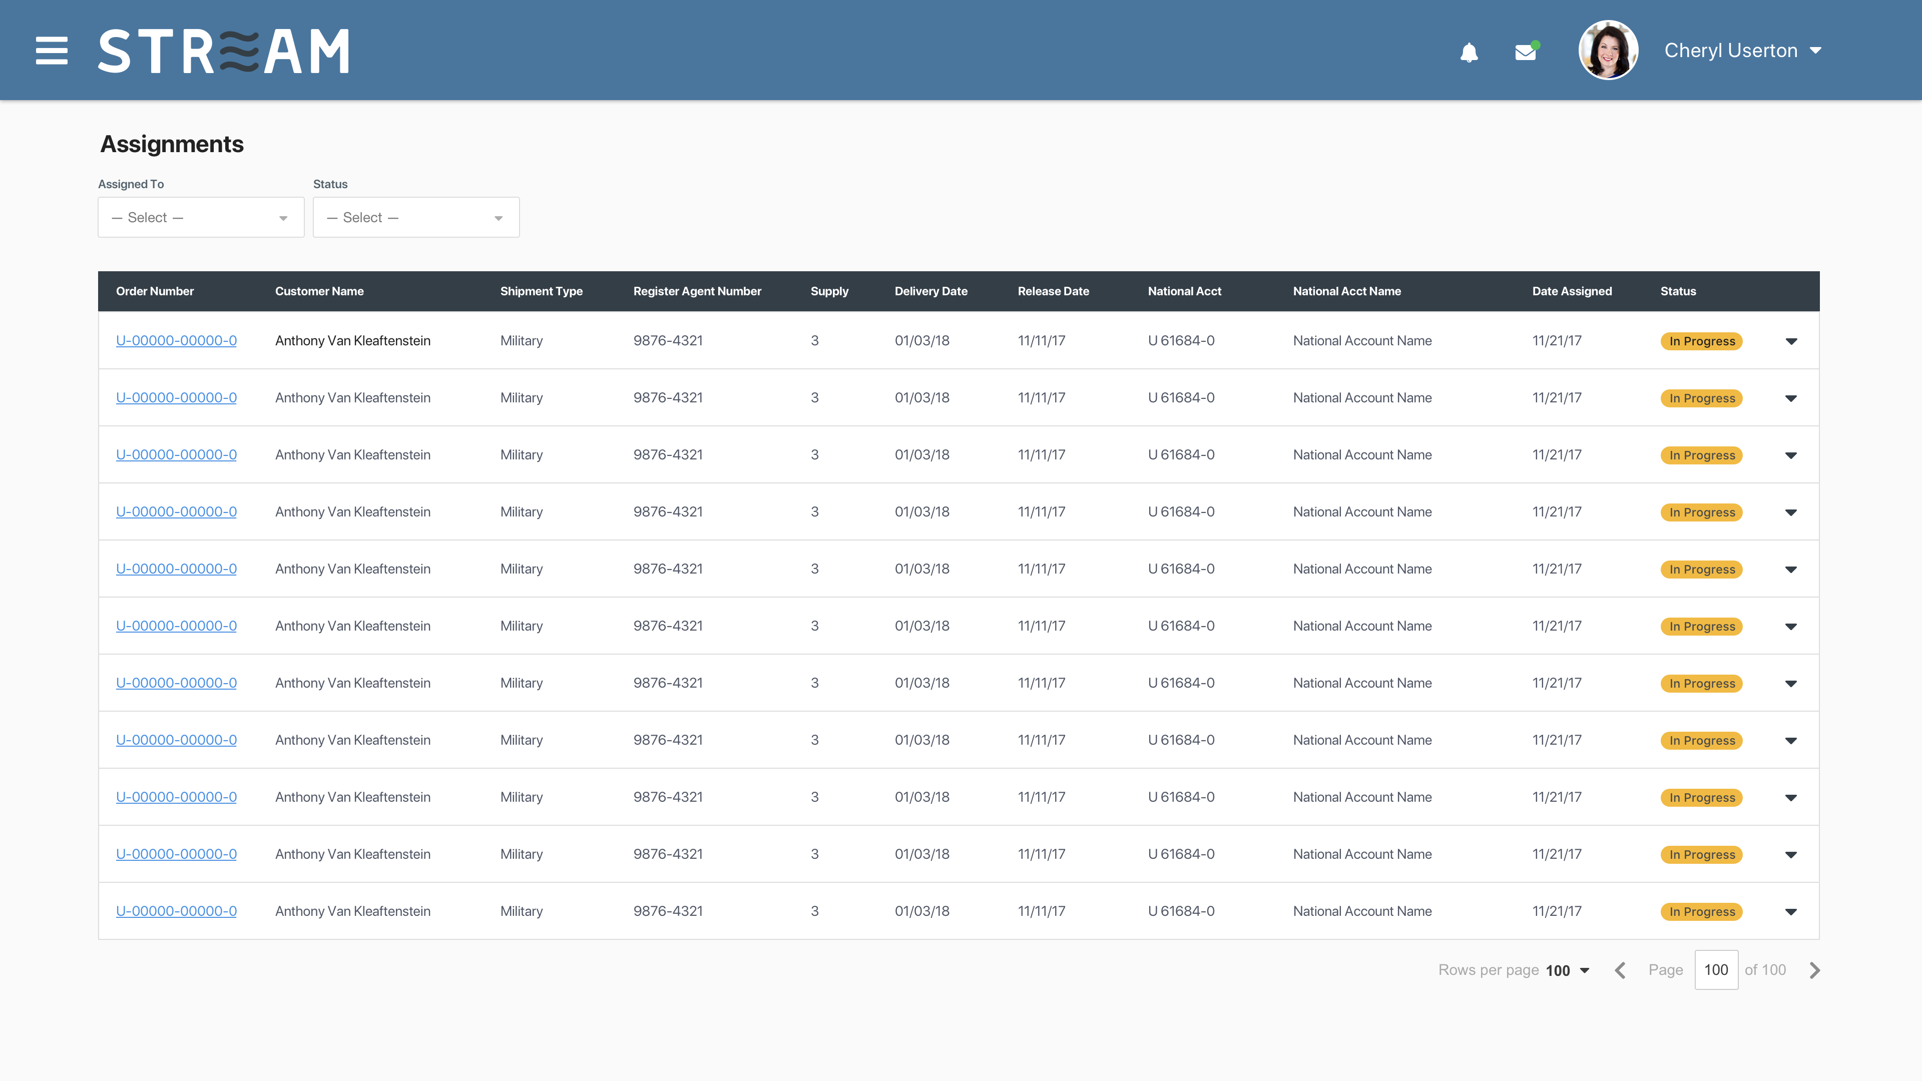
Task: Open the notifications bell
Action: click(1469, 52)
